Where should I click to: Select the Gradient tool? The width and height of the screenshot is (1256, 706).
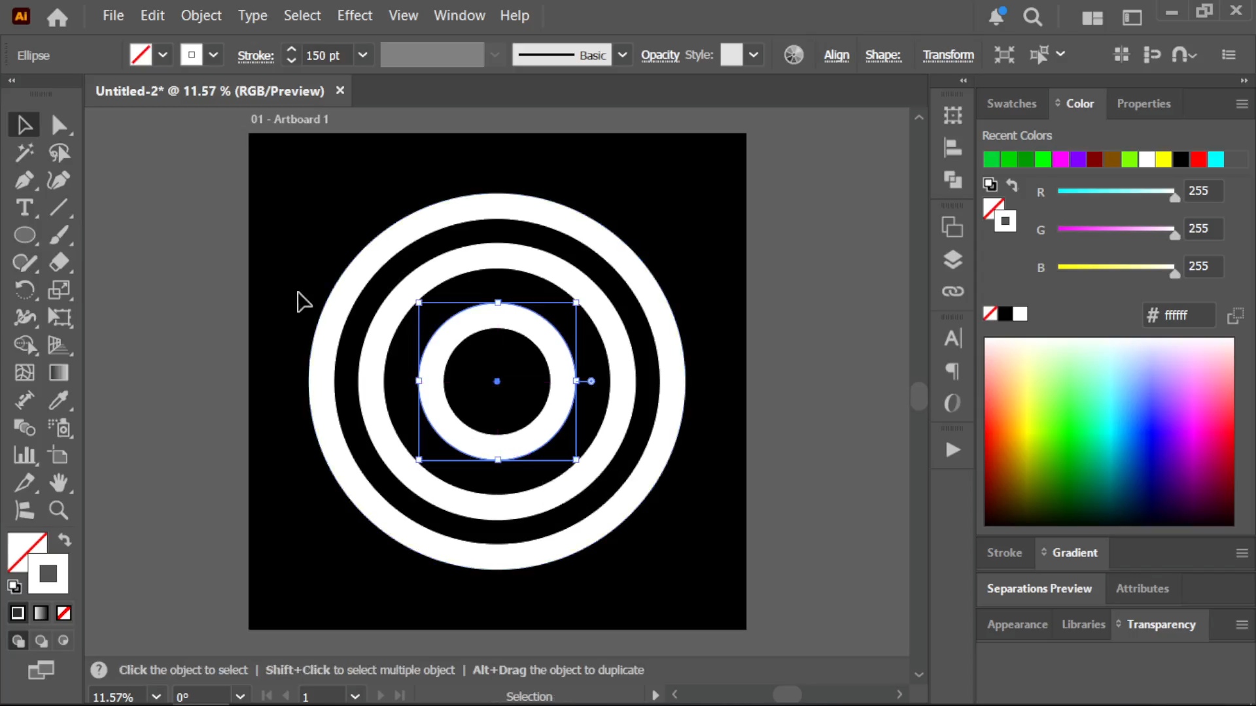59,373
